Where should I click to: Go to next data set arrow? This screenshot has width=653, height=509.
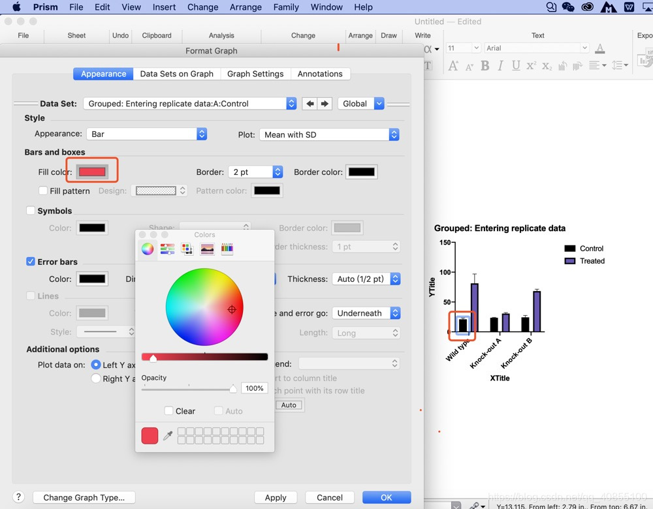[325, 104]
